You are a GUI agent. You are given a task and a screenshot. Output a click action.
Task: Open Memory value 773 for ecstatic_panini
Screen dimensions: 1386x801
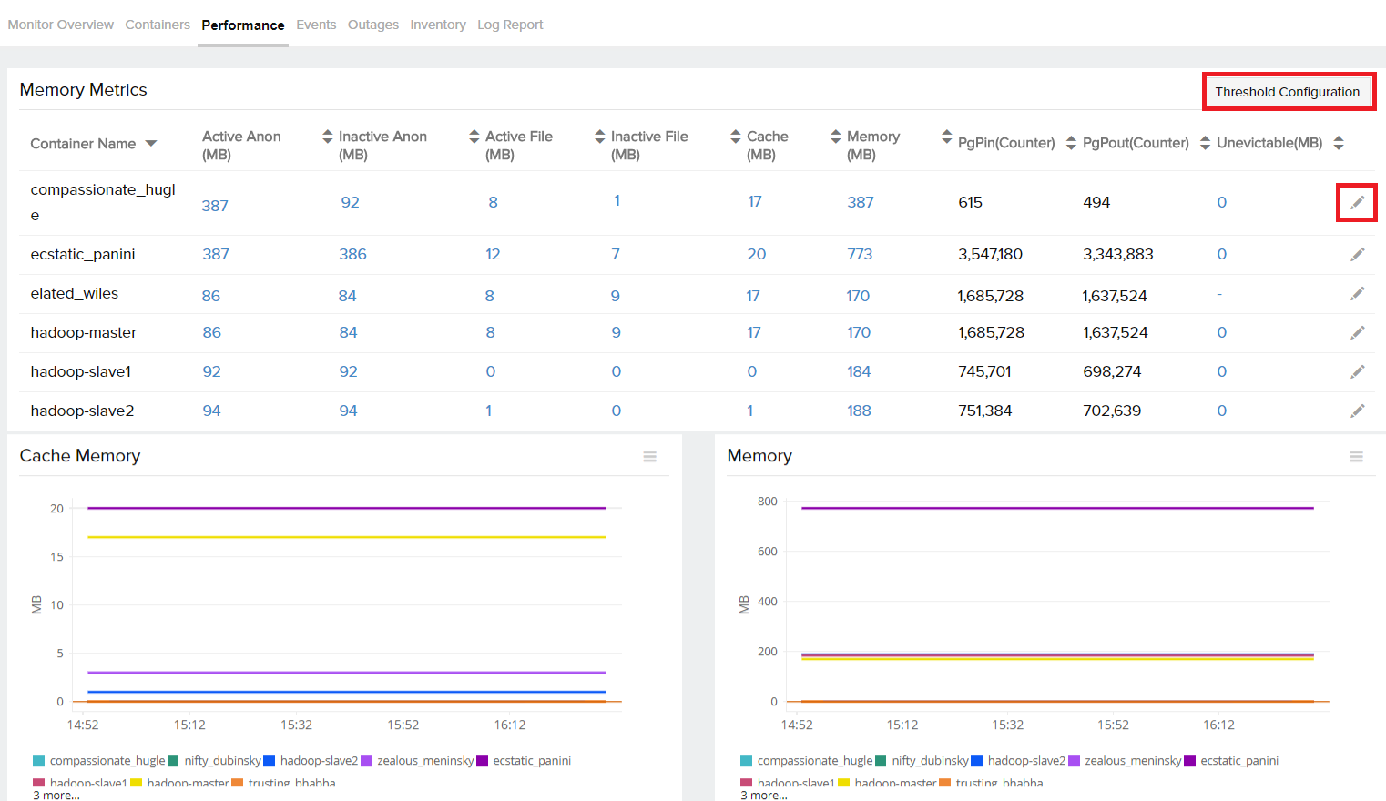tap(859, 255)
